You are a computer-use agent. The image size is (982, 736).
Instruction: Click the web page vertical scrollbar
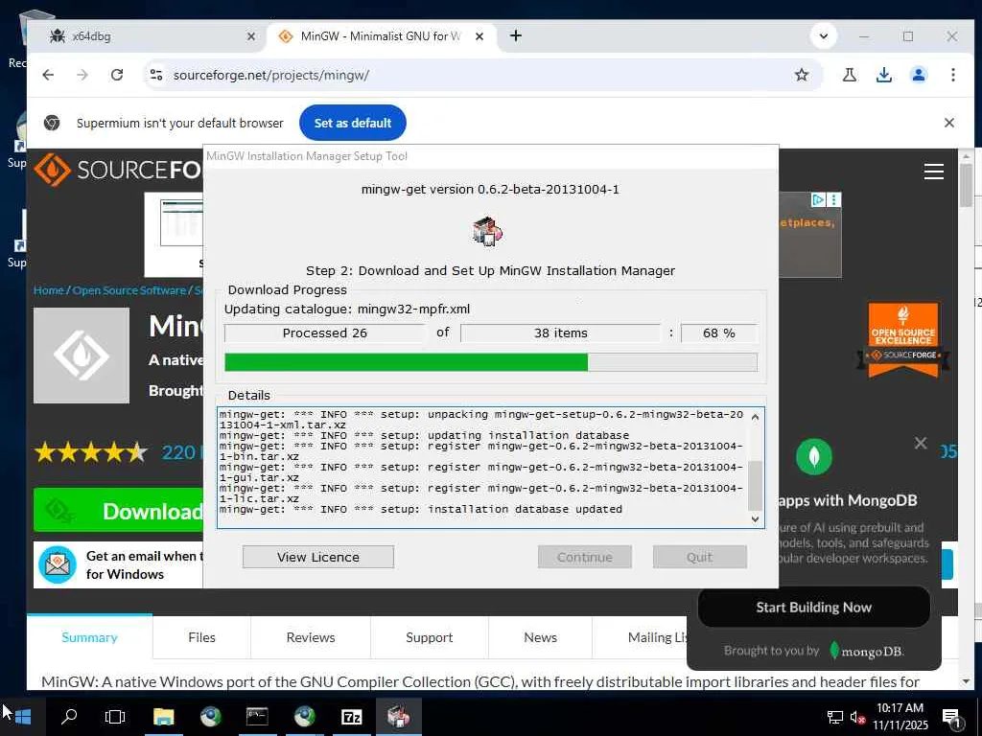click(x=966, y=187)
